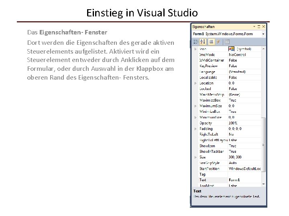Click the scrollbar down arrow in property grid
This screenshot has height=216, width=289.
click(x=264, y=184)
